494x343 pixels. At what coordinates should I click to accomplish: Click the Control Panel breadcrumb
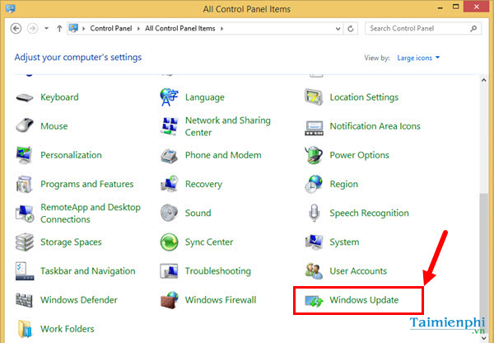click(111, 28)
